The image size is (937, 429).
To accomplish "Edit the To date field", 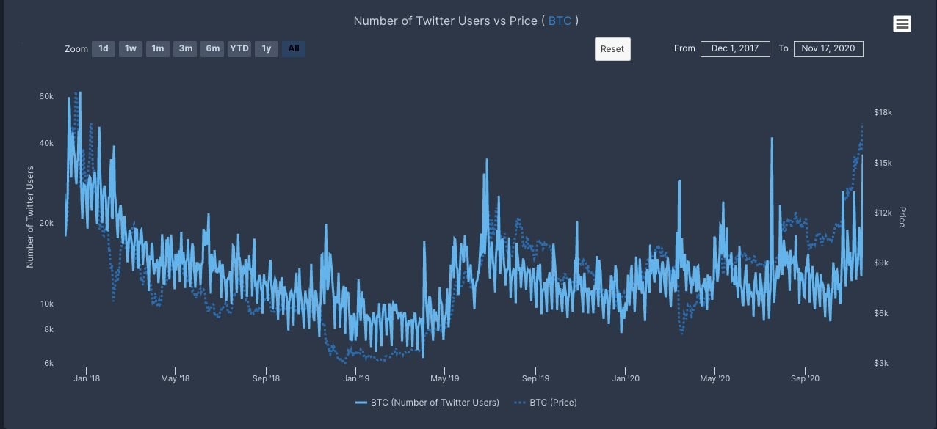I will coord(828,48).
